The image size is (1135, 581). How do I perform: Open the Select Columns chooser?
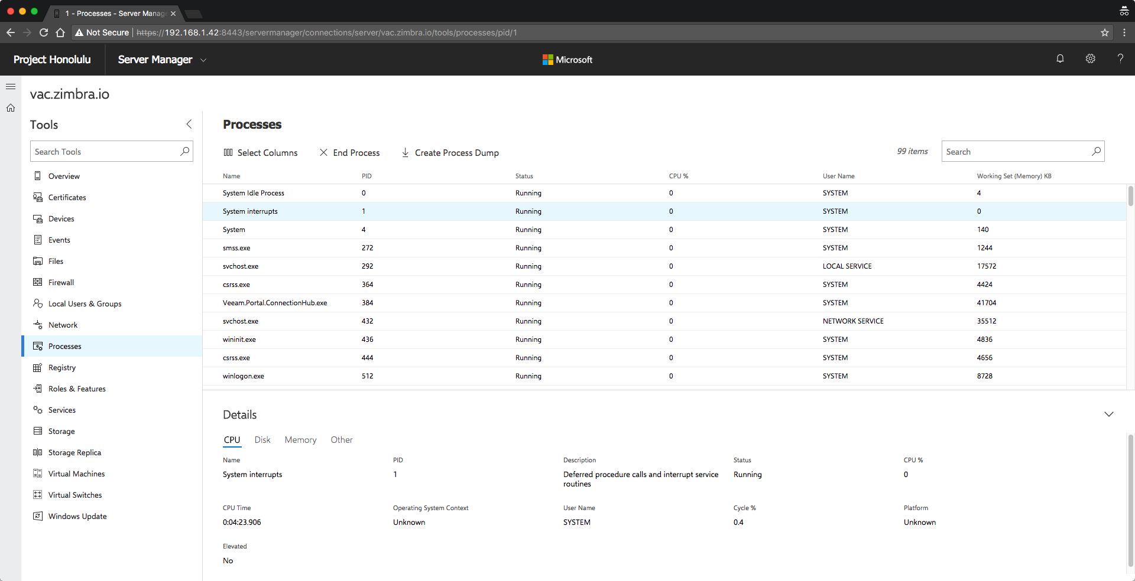pos(261,153)
